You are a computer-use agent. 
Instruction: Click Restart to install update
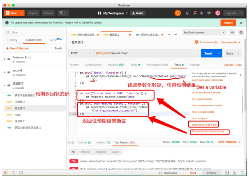click(228, 23)
